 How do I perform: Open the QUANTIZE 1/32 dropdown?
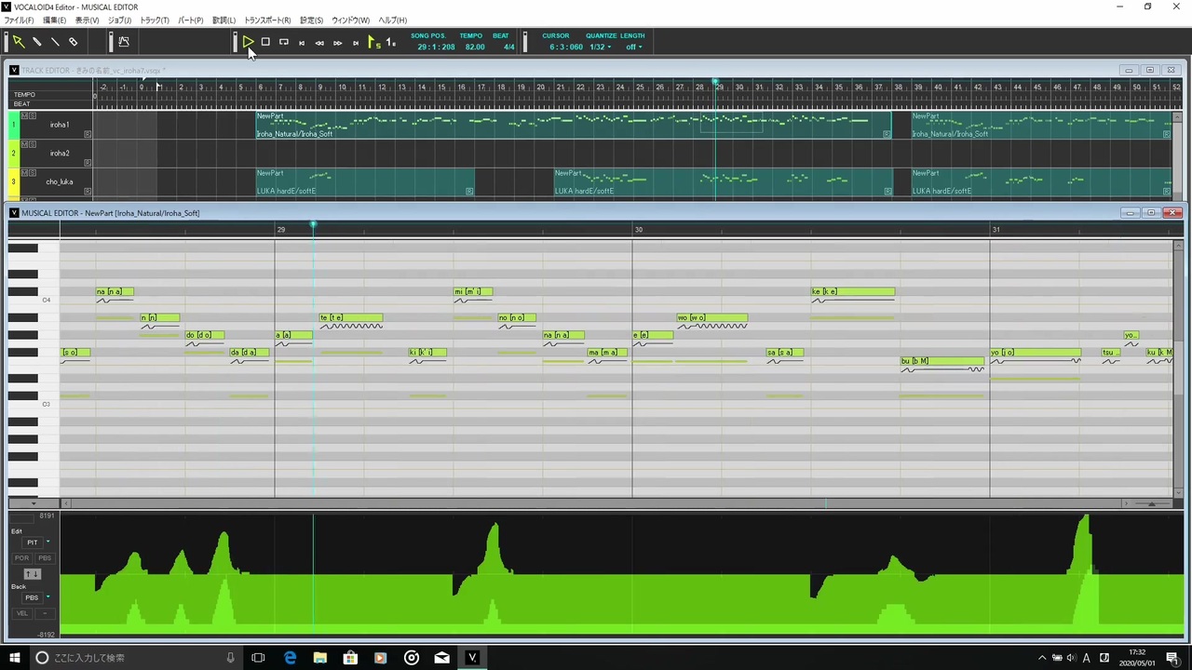601,47
